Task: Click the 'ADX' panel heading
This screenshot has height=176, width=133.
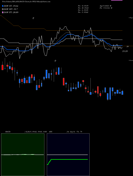Action: pyautogui.click(x=51, y=132)
